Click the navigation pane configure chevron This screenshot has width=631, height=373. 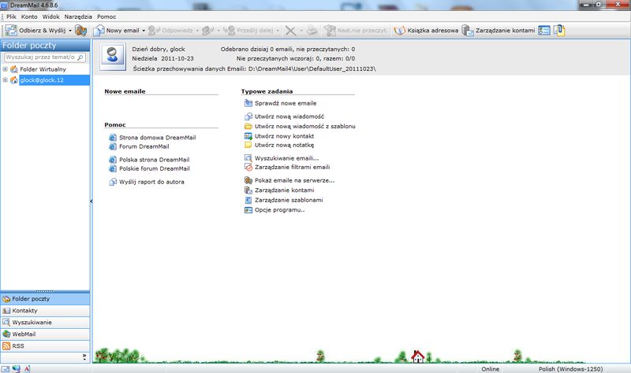[84, 357]
